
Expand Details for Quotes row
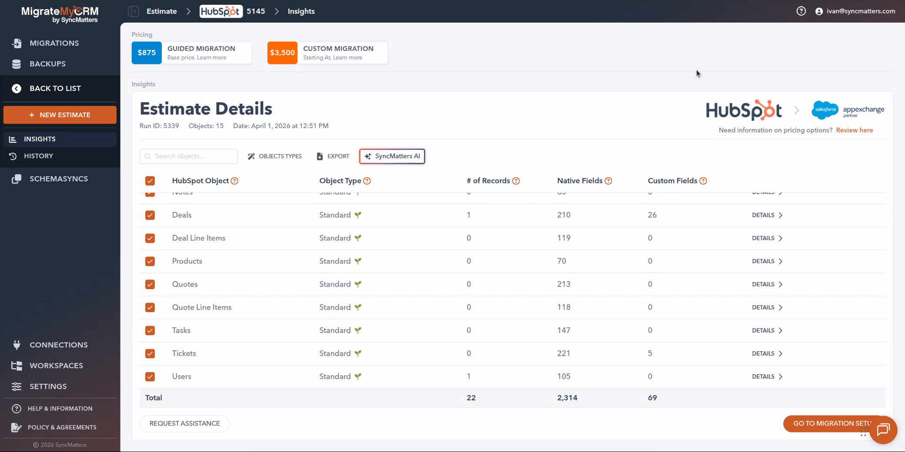(x=767, y=284)
